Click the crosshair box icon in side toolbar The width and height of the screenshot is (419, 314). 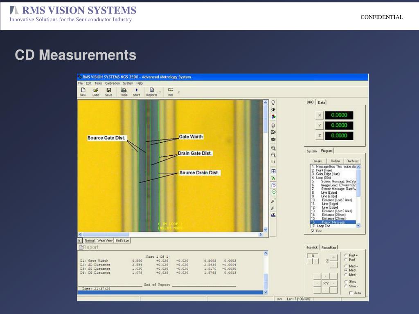click(273, 171)
